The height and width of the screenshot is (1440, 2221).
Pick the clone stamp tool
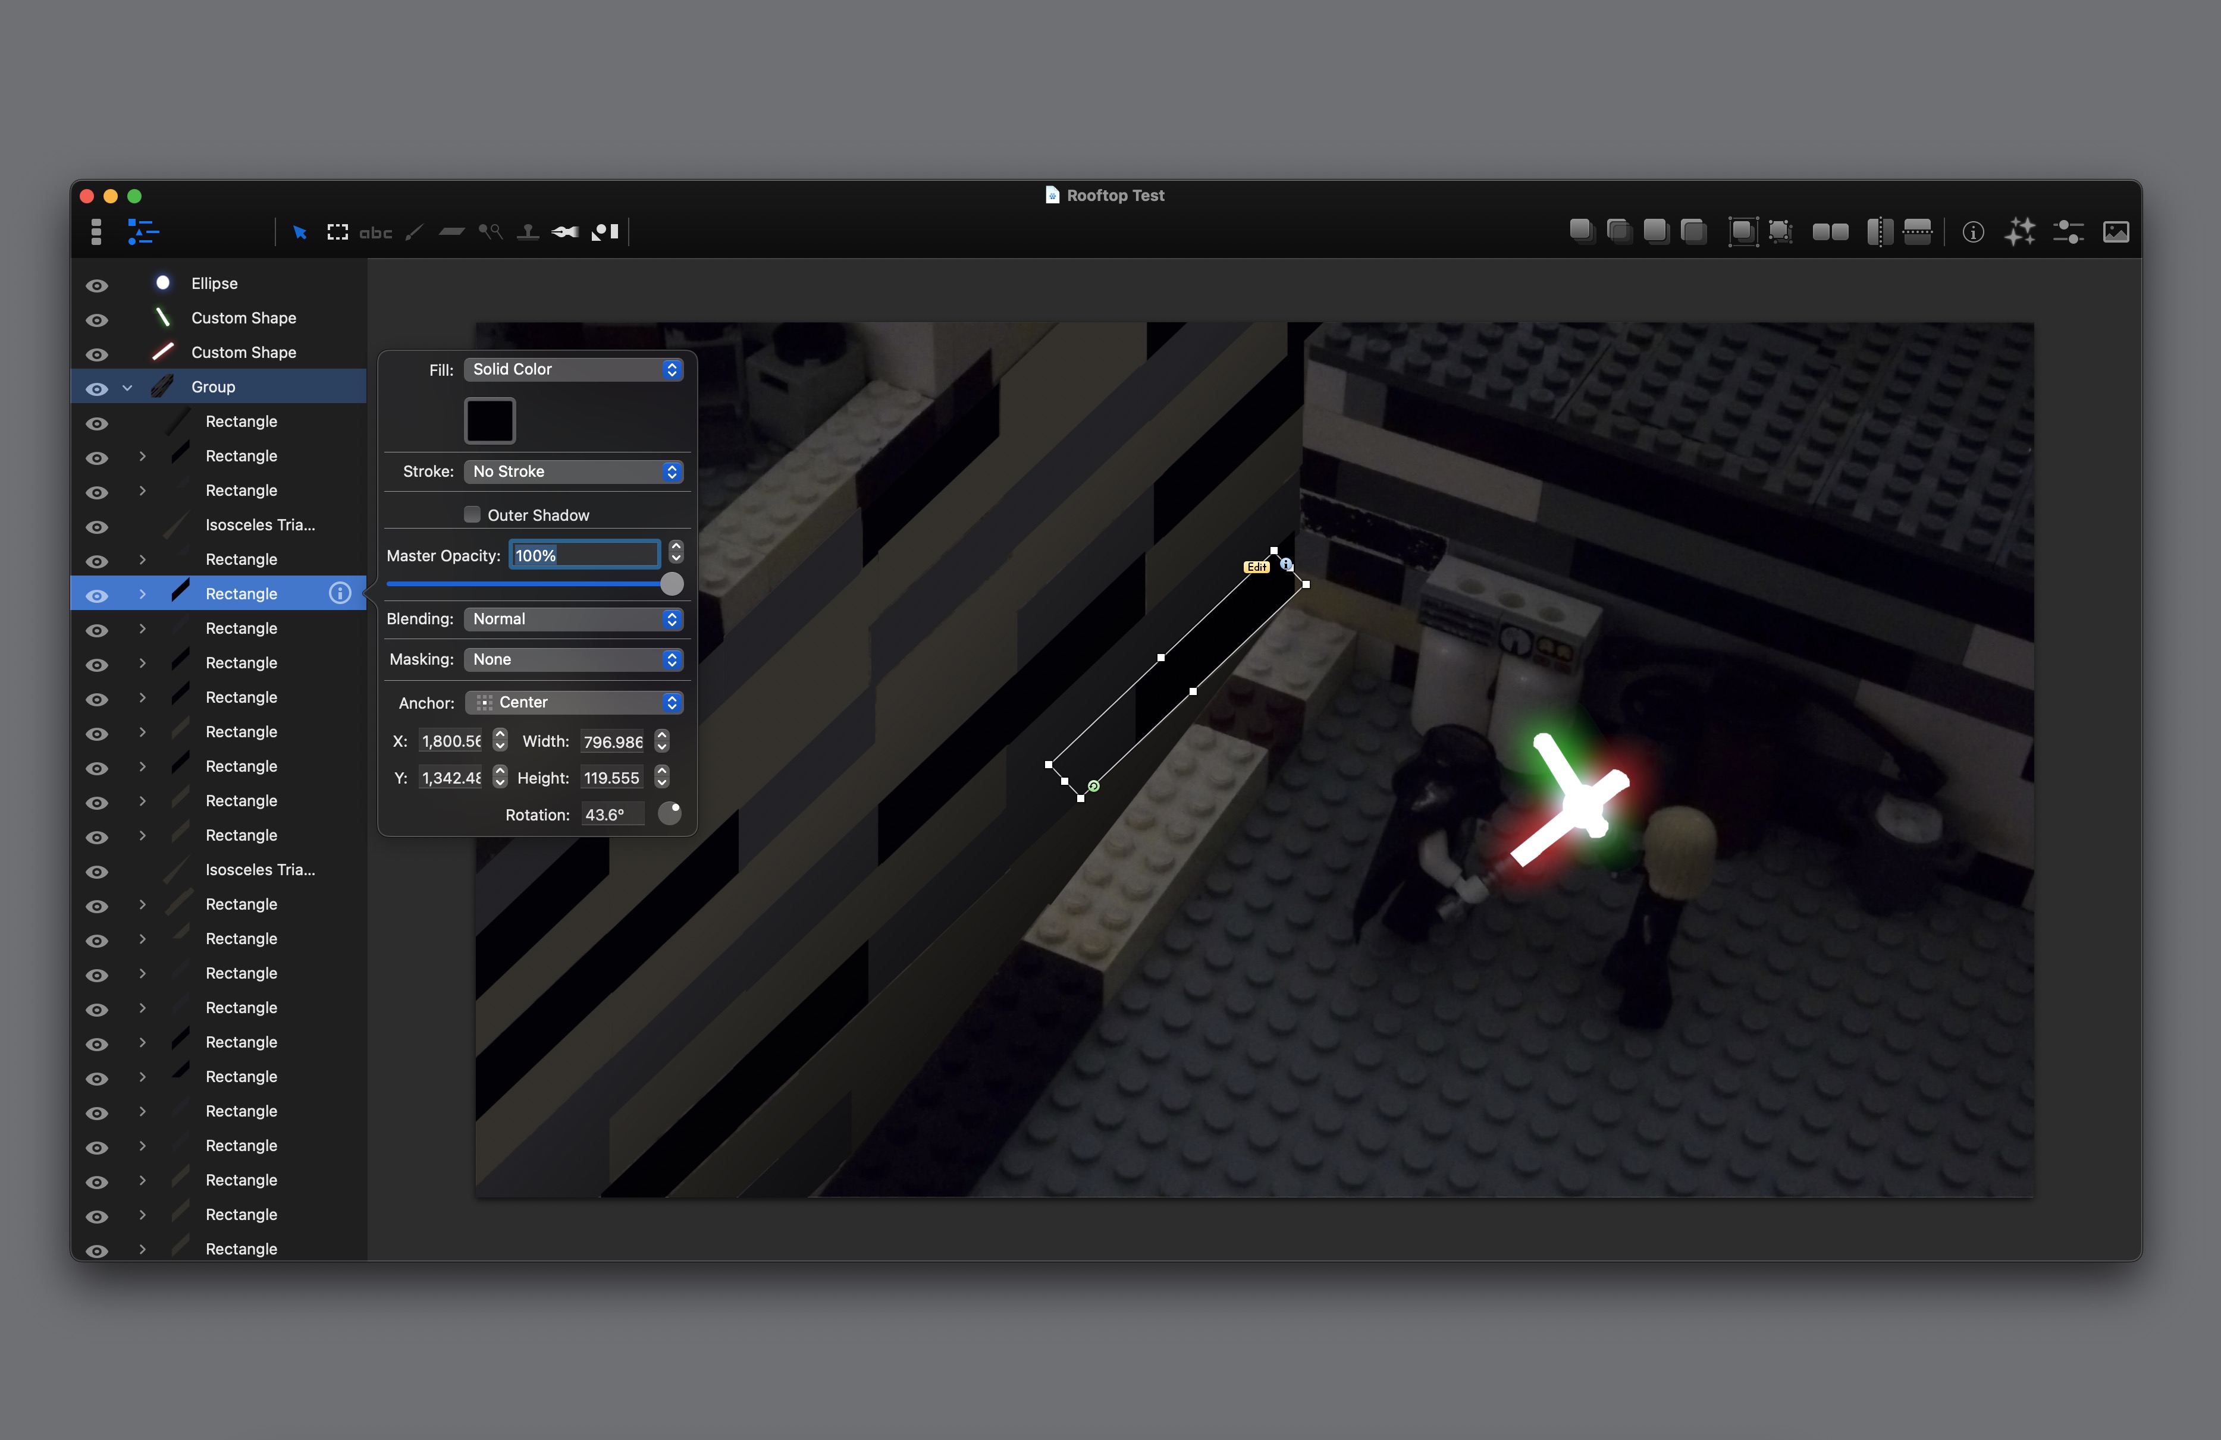528,232
